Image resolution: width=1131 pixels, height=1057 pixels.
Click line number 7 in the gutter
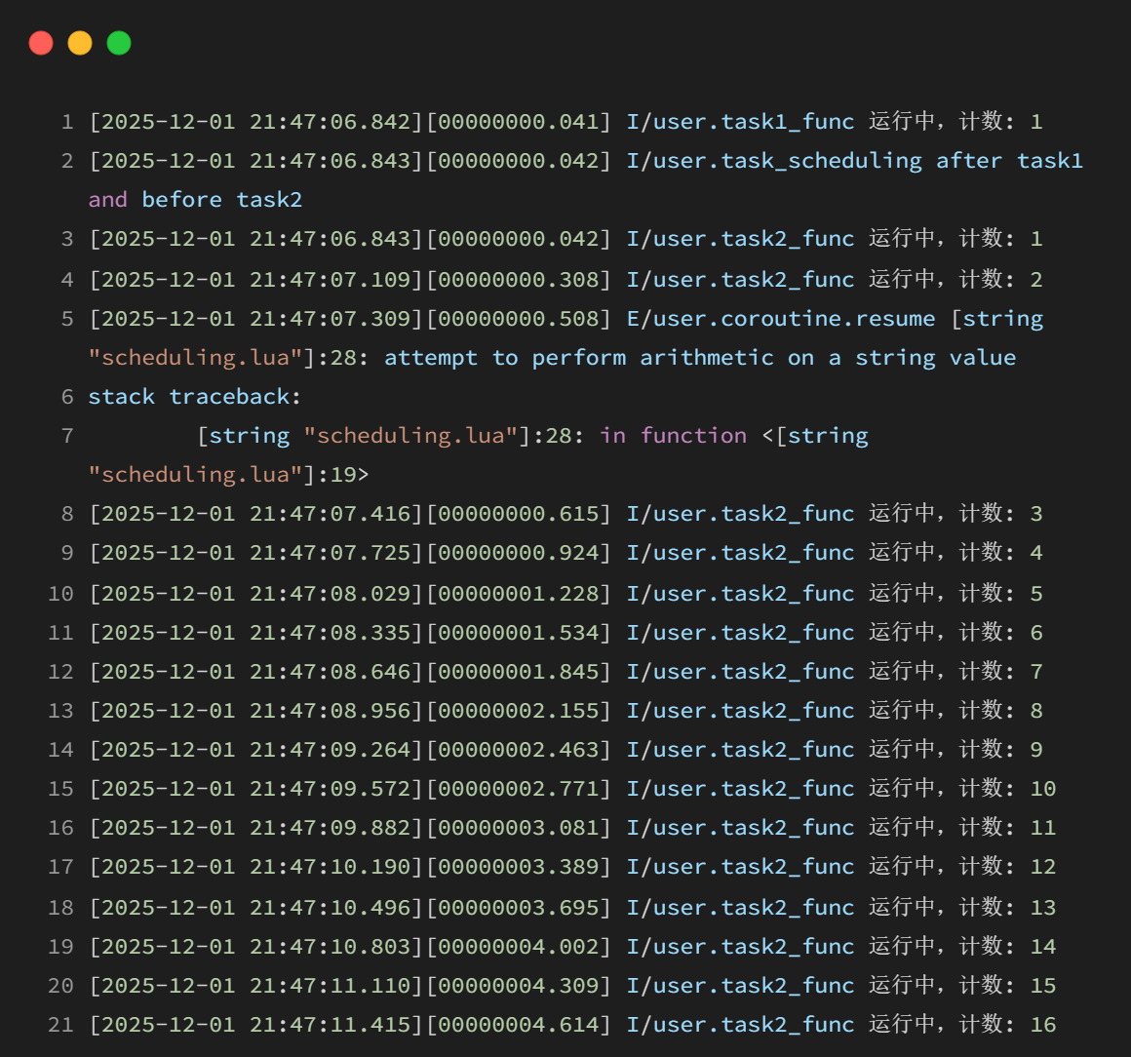pos(66,436)
